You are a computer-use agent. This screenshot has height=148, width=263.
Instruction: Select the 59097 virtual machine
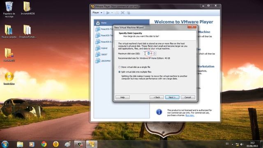102,55
